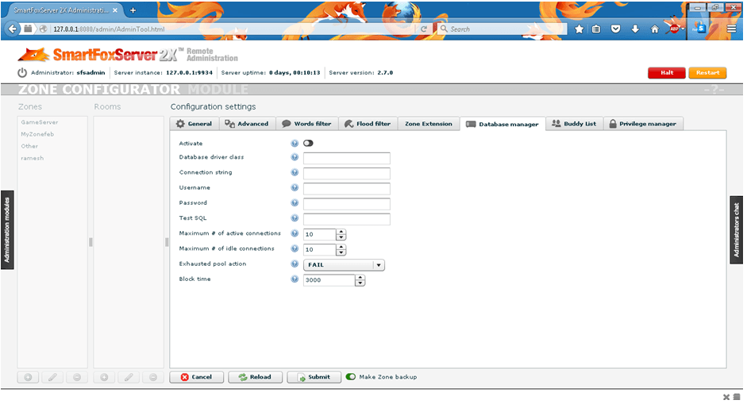Toggle the Activate database switch
747x404 pixels.
pyautogui.click(x=308, y=144)
